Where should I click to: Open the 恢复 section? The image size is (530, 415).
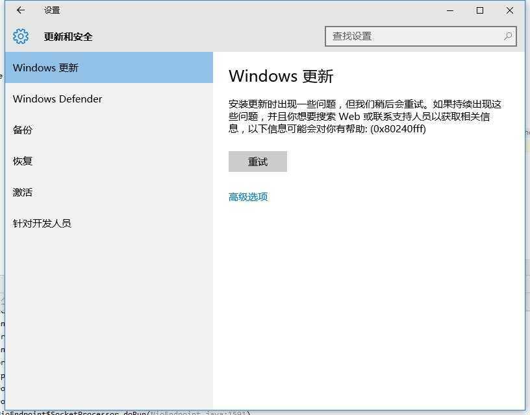(109, 161)
